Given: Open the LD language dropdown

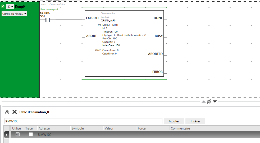Looking at the screenshot, I should [x=10, y=7].
